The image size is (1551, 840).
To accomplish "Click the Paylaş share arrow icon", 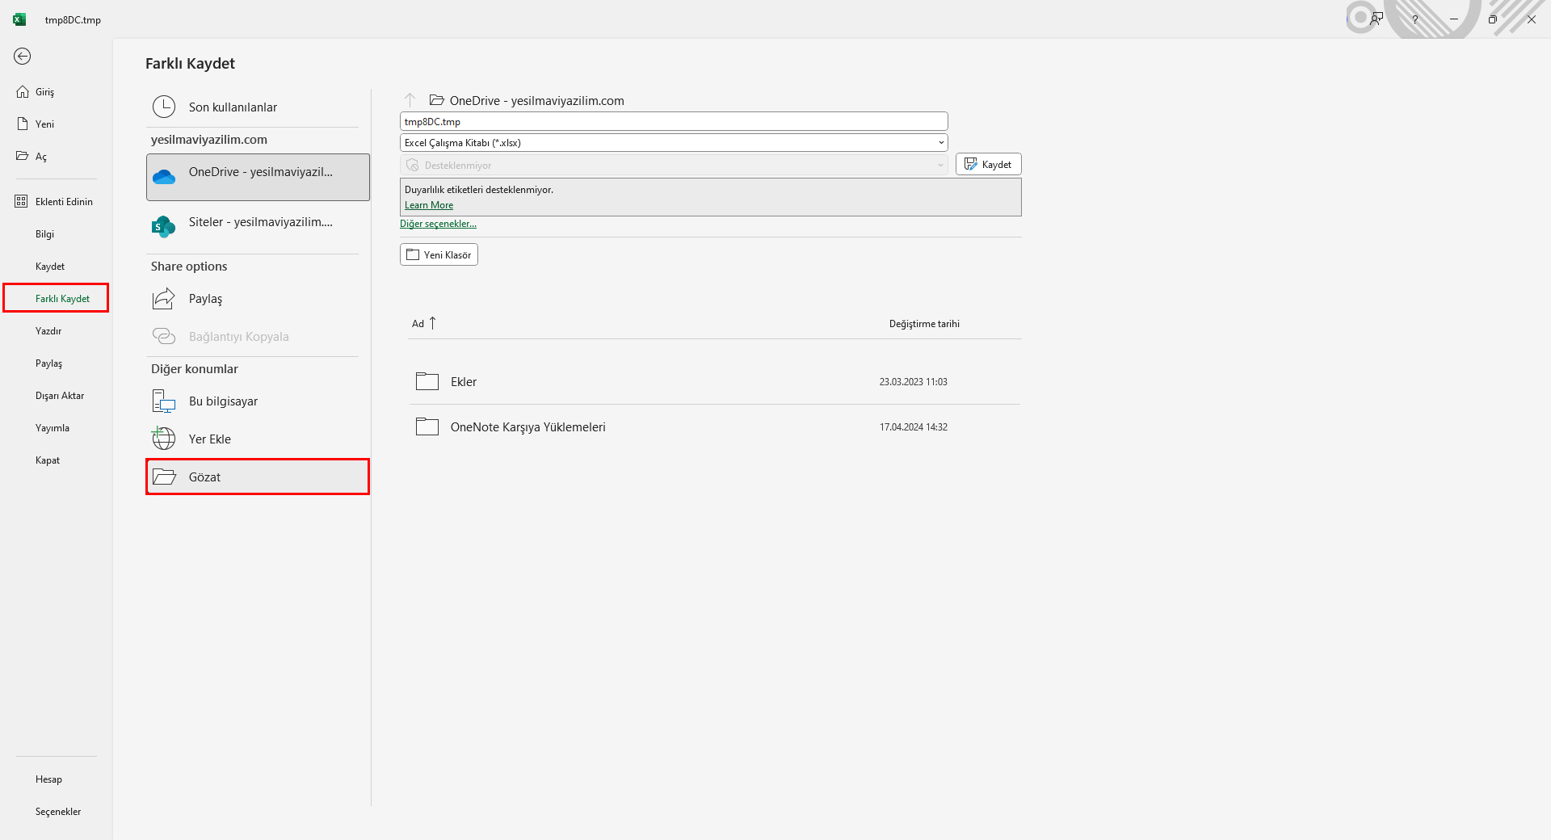I will 164,299.
